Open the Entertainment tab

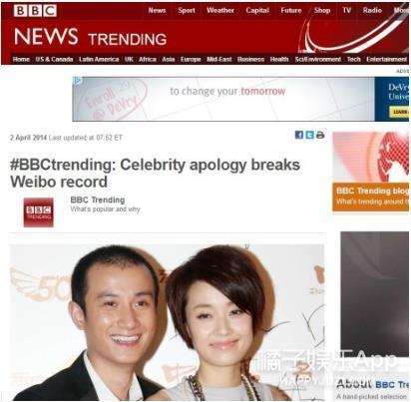pos(387,59)
